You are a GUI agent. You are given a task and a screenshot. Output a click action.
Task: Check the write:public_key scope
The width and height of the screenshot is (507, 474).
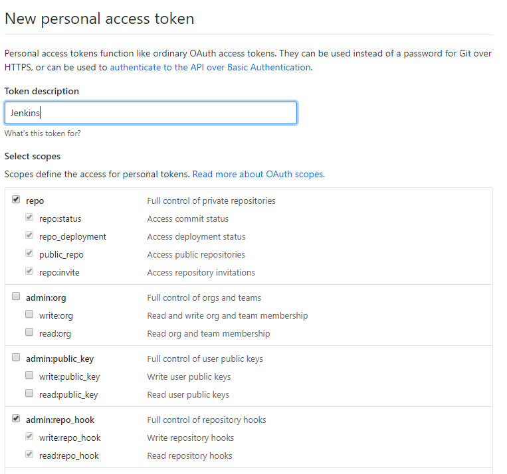point(29,376)
